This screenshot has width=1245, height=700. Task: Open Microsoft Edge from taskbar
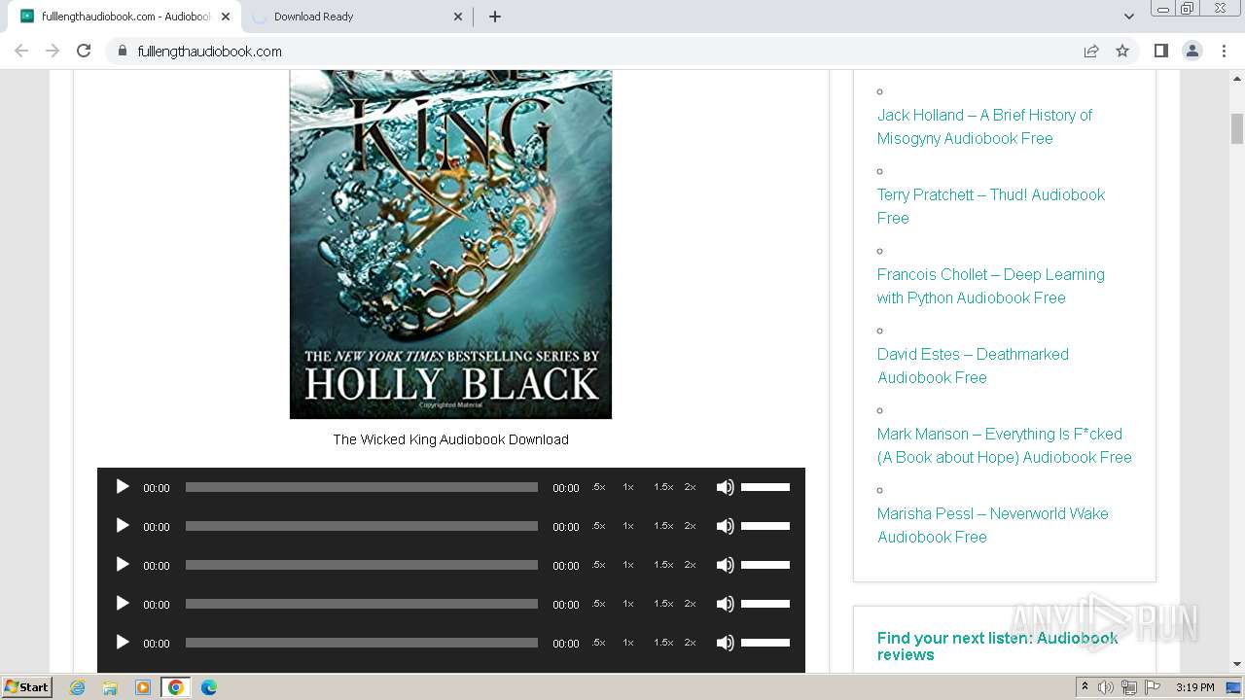click(x=208, y=687)
